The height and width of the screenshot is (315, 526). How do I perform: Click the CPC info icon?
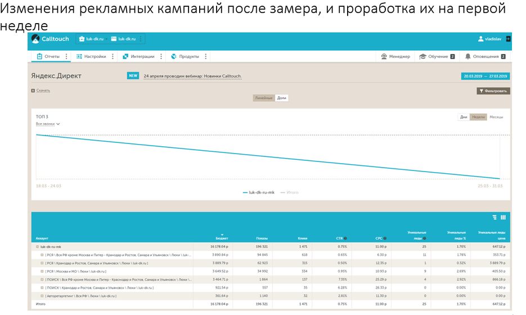(385, 238)
